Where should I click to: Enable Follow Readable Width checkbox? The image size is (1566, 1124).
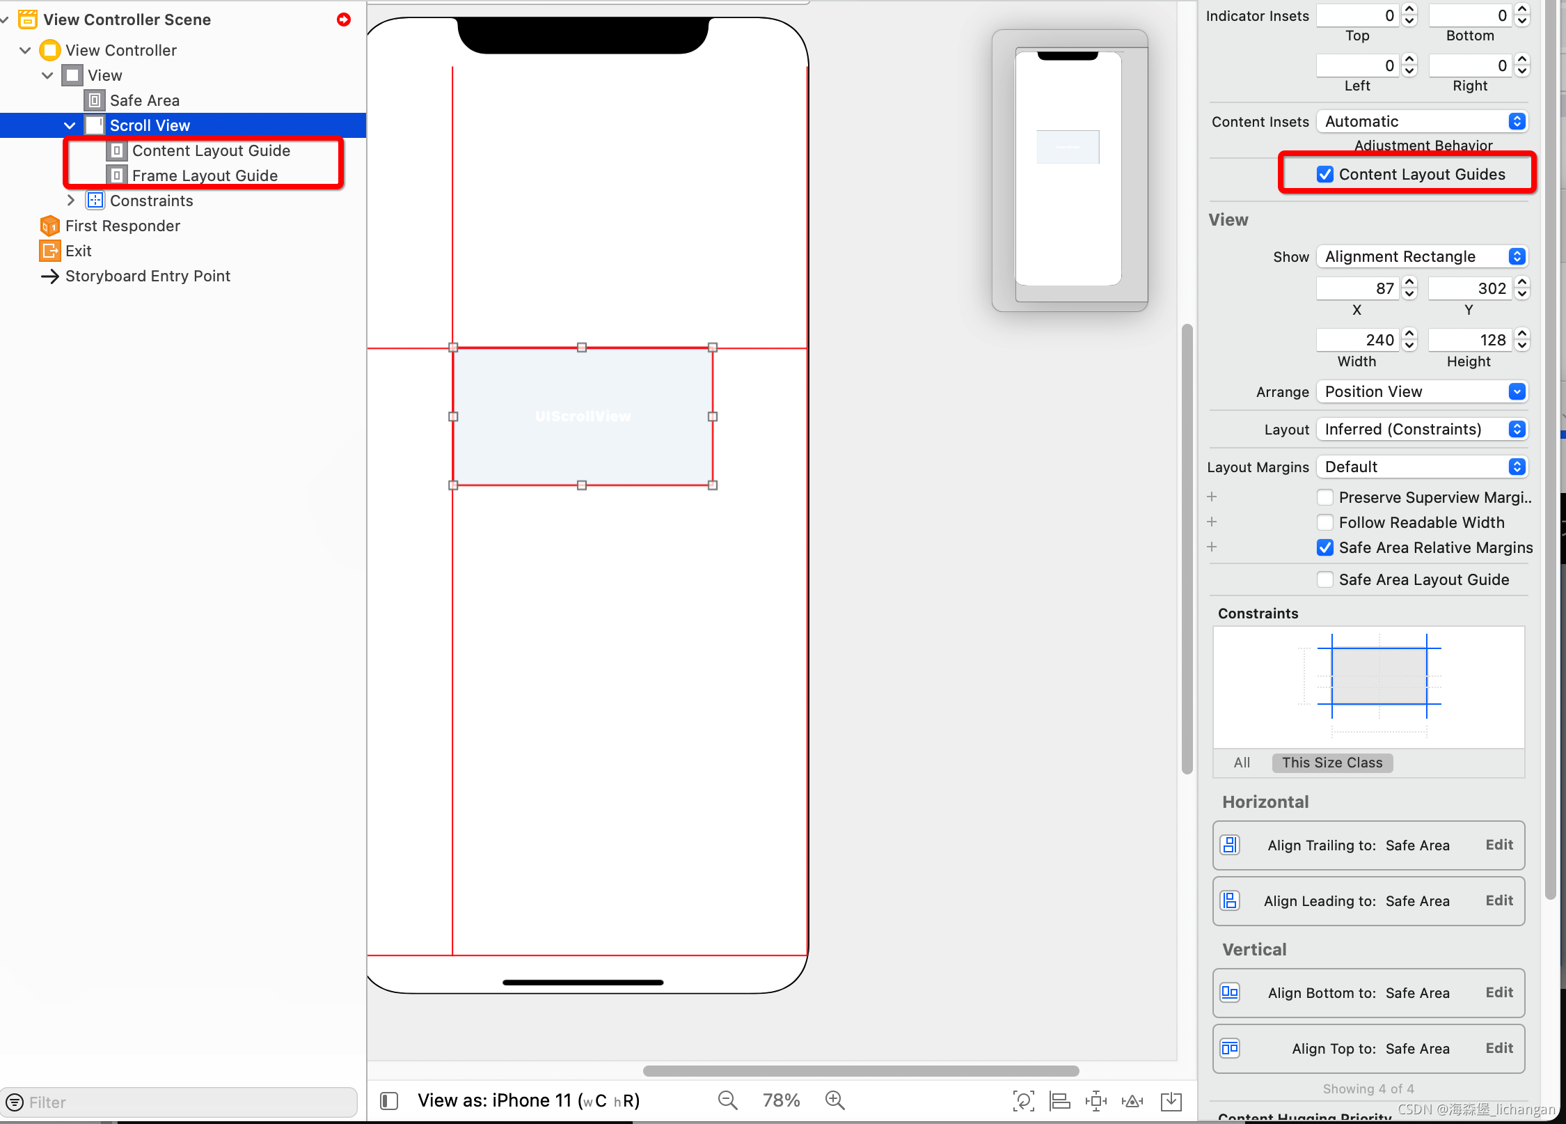pyautogui.click(x=1325, y=522)
